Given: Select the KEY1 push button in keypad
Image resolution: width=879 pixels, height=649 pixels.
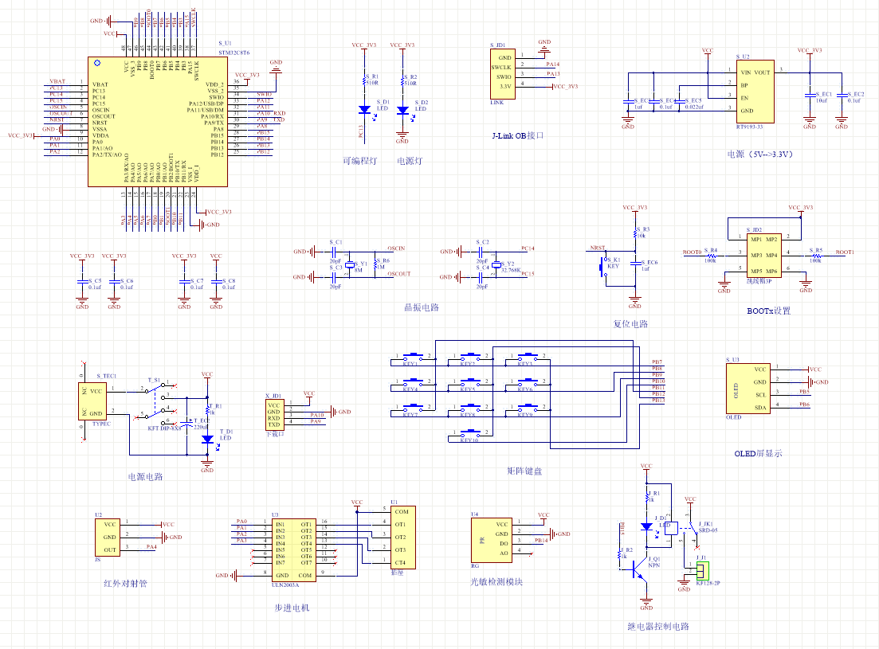Looking at the screenshot, I should [411, 356].
